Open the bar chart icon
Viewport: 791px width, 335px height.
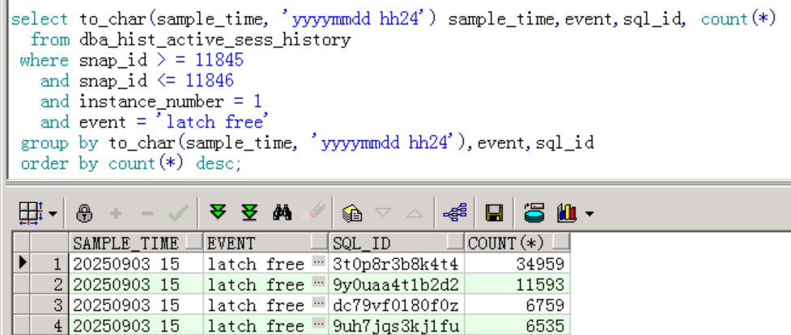click(x=567, y=213)
